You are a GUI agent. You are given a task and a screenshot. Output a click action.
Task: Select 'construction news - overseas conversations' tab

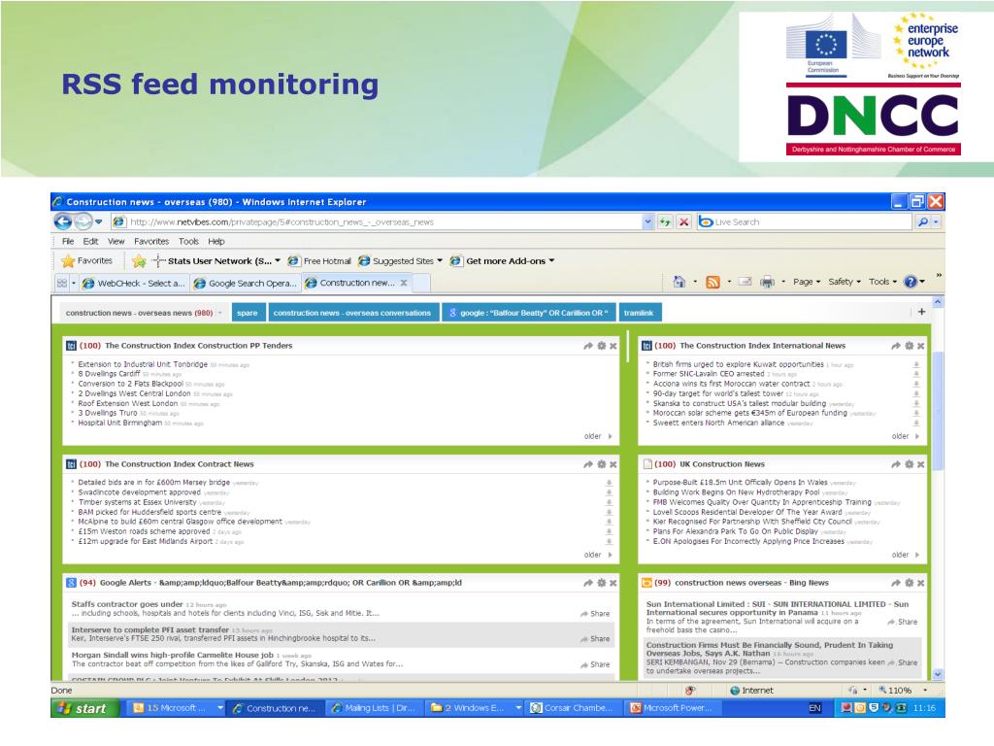[x=351, y=313]
